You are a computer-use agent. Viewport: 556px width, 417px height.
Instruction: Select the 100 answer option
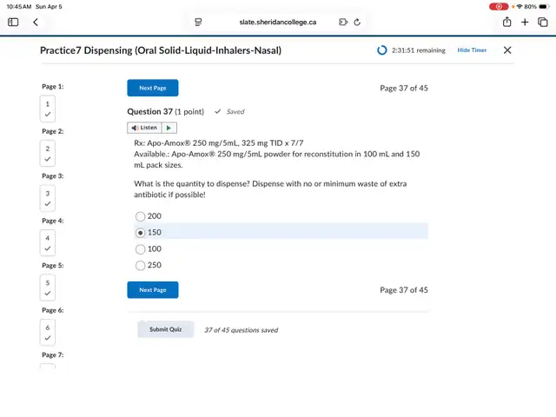141,249
